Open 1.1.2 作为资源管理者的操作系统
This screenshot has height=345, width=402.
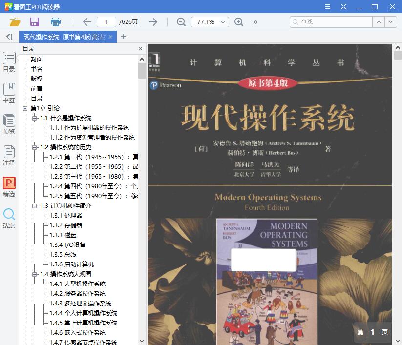[x=92, y=138]
